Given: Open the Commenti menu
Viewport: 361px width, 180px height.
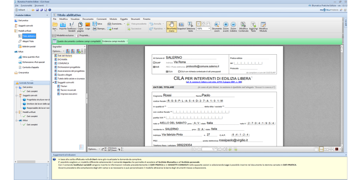Looking at the screenshot, I should 101,19.
